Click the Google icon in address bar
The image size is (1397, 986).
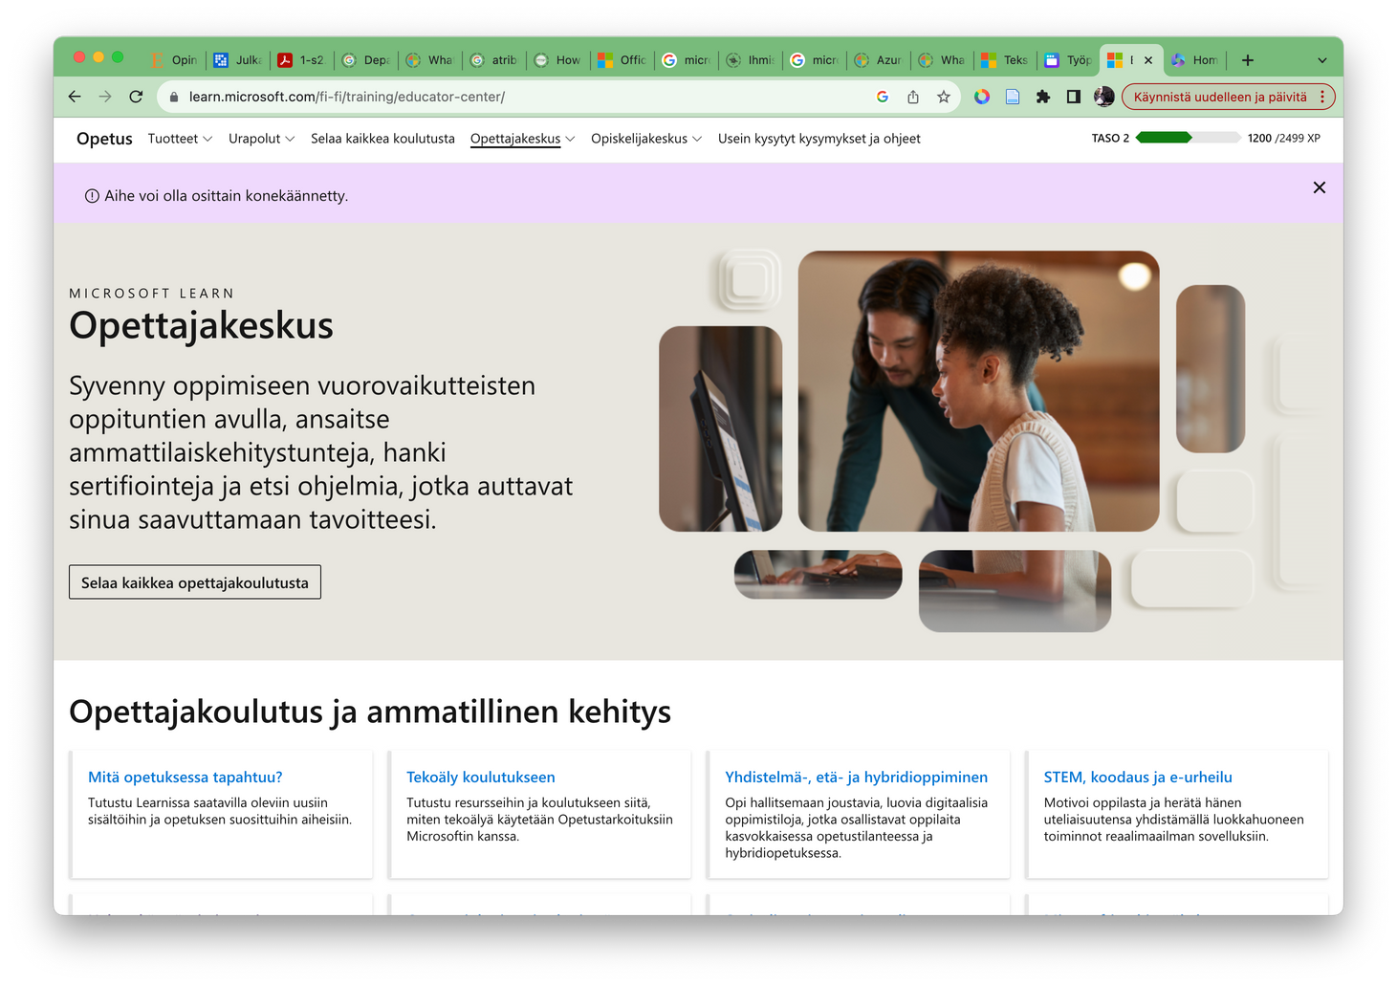pyautogui.click(x=883, y=97)
